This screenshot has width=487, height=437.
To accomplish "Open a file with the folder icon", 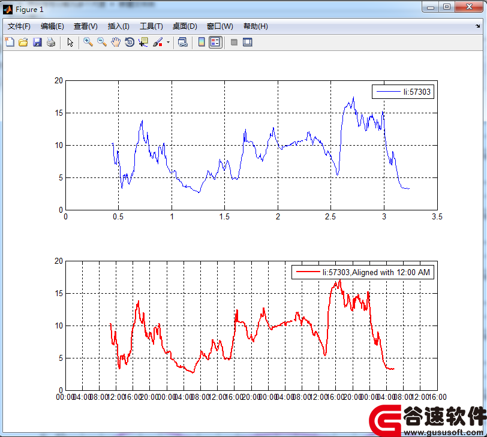I will coord(23,42).
